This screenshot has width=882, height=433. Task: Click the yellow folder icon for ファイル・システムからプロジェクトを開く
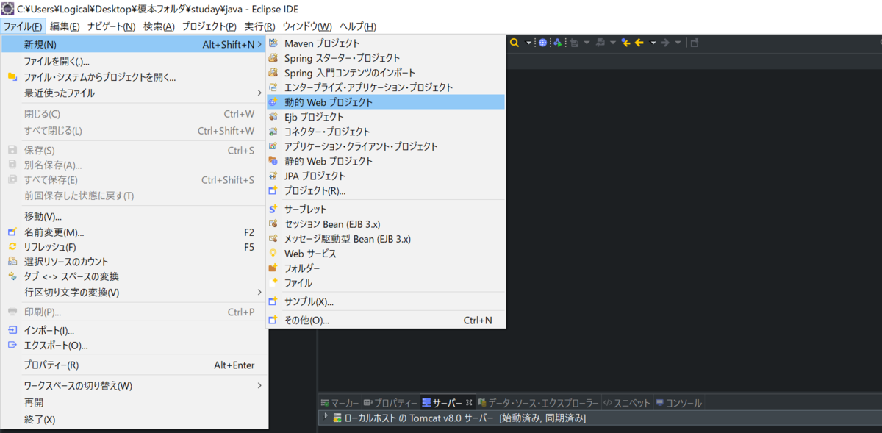pyautogui.click(x=12, y=77)
